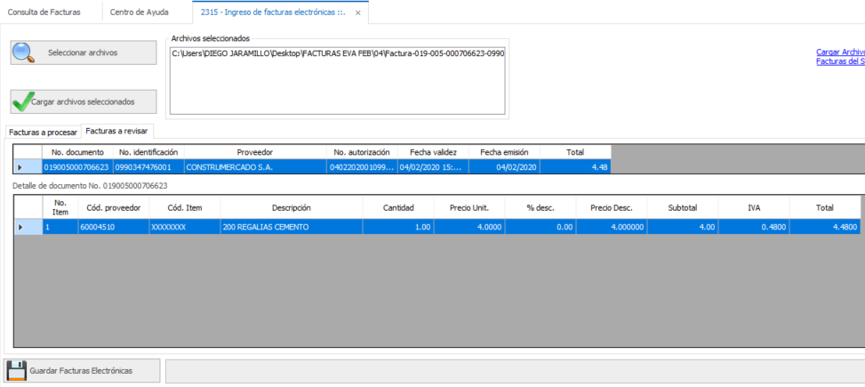Select the row indicator for item 1
Viewport: 865px width, 387px height.
pyautogui.click(x=20, y=227)
